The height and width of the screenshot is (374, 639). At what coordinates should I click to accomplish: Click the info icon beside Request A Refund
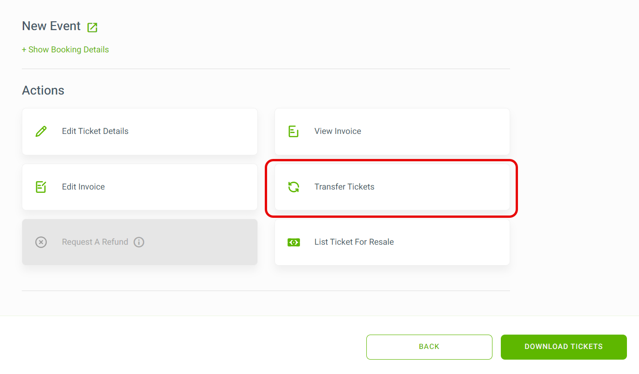tap(139, 242)
